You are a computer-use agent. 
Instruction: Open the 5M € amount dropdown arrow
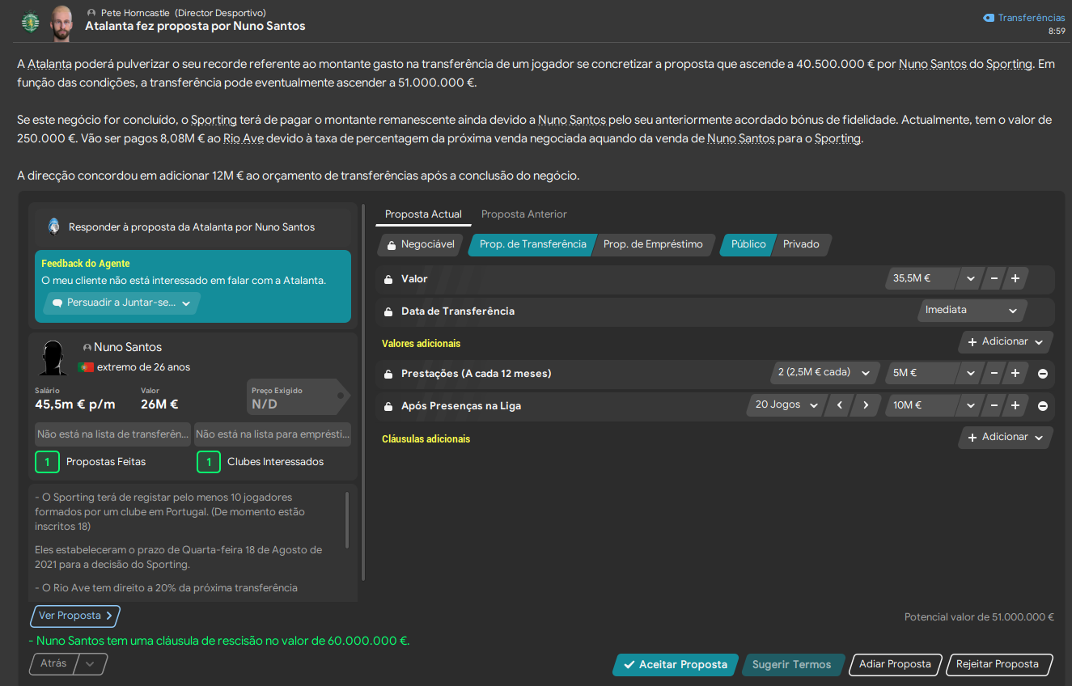[x=971, y=374]
